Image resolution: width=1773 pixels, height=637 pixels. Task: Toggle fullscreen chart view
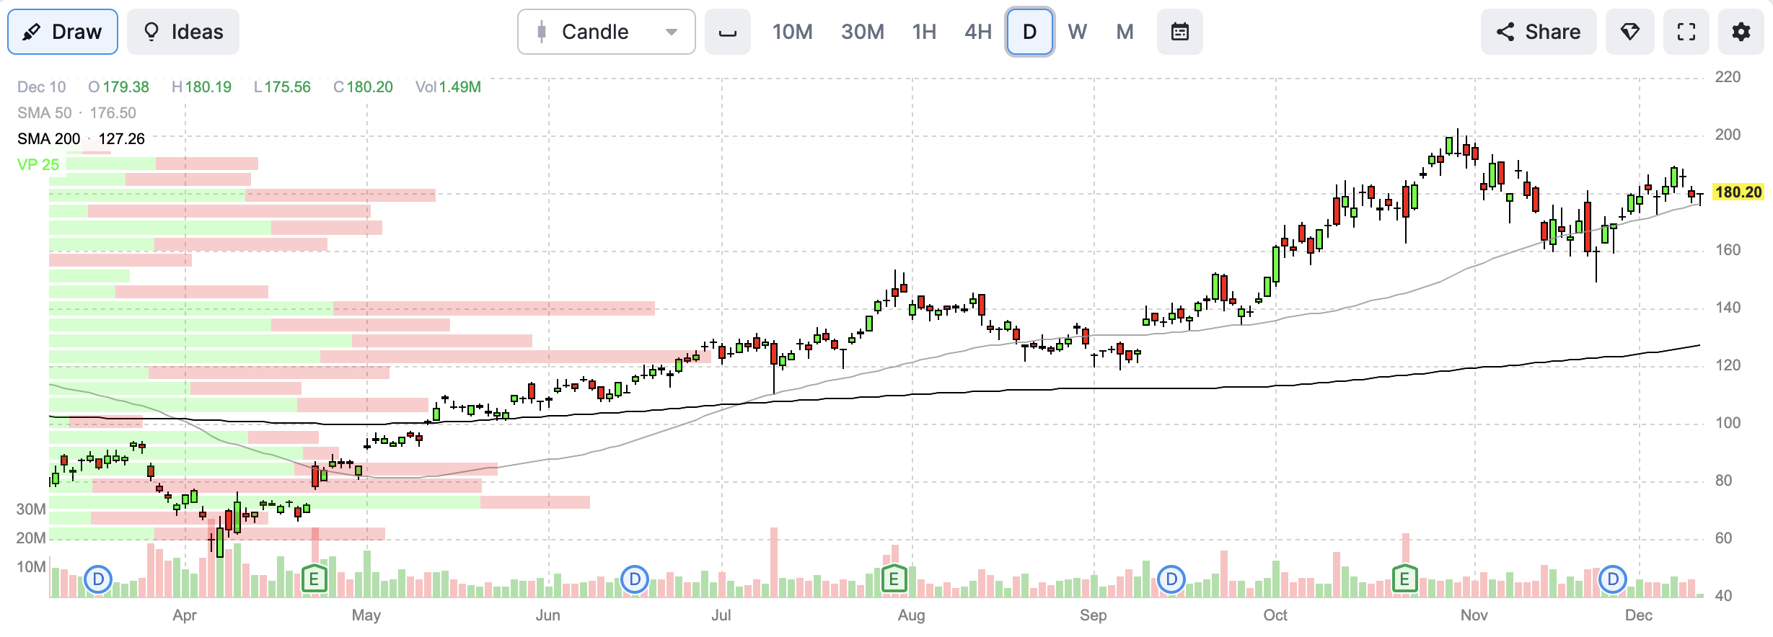1686,32
